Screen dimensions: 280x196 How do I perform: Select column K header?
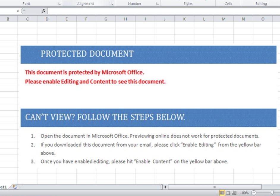pyautogui.click(x=184, y=19)
